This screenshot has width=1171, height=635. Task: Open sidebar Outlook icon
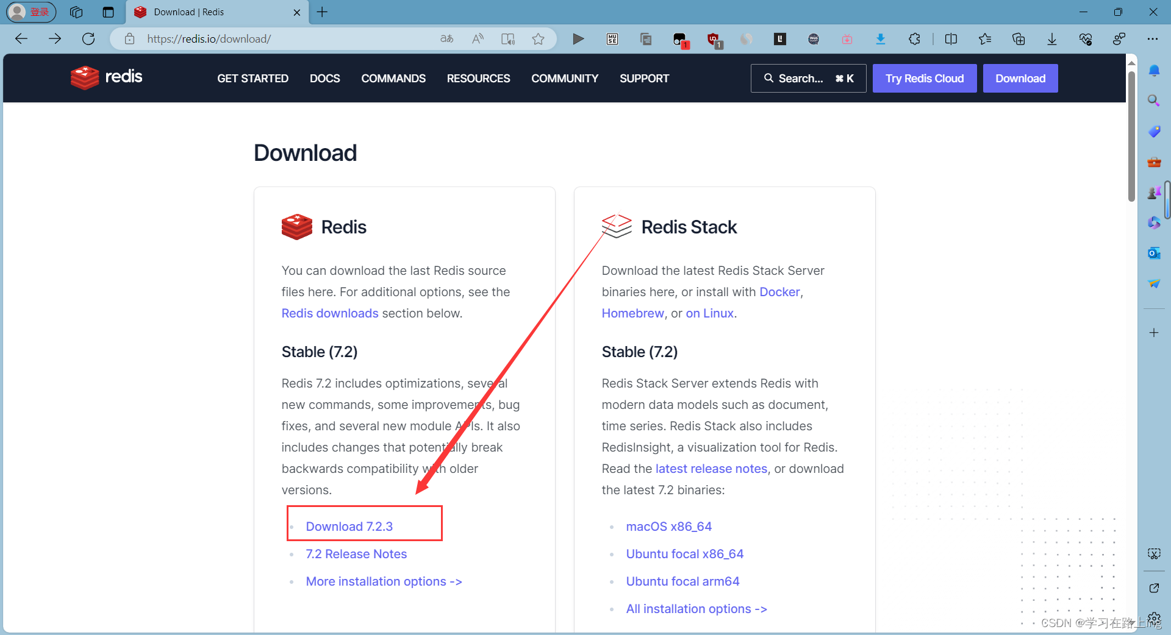click(1154, 253)
